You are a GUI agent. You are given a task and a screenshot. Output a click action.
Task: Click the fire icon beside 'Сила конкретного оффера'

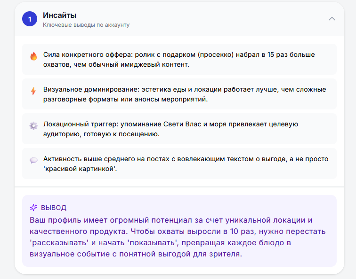point(33,56)
